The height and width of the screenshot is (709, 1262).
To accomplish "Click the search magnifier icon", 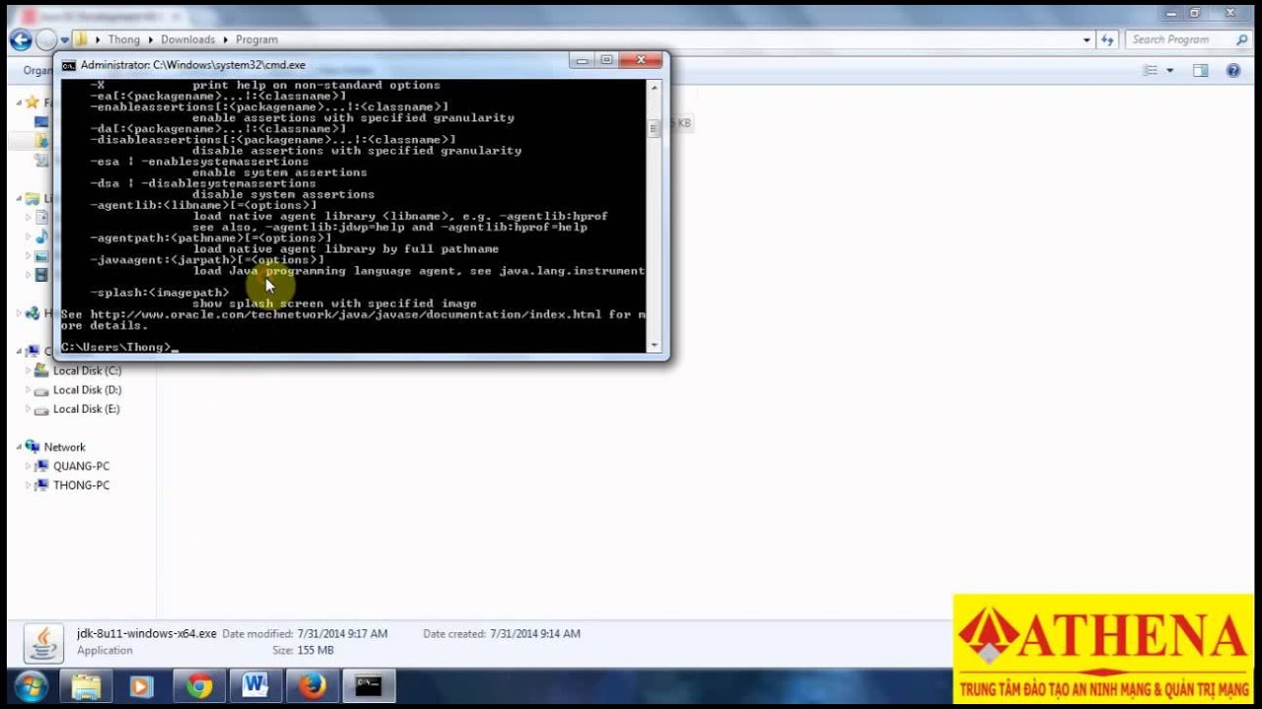I will [1242, 39].
